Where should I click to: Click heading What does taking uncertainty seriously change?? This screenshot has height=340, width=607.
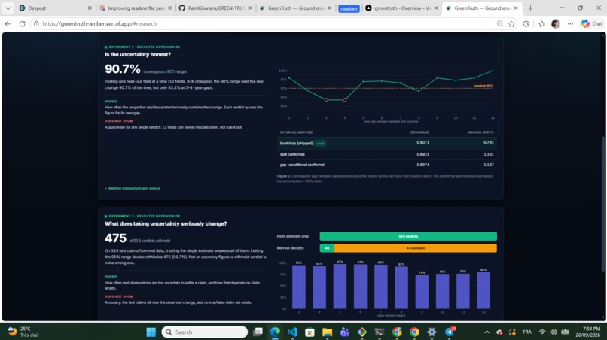[x=166, y=223]
